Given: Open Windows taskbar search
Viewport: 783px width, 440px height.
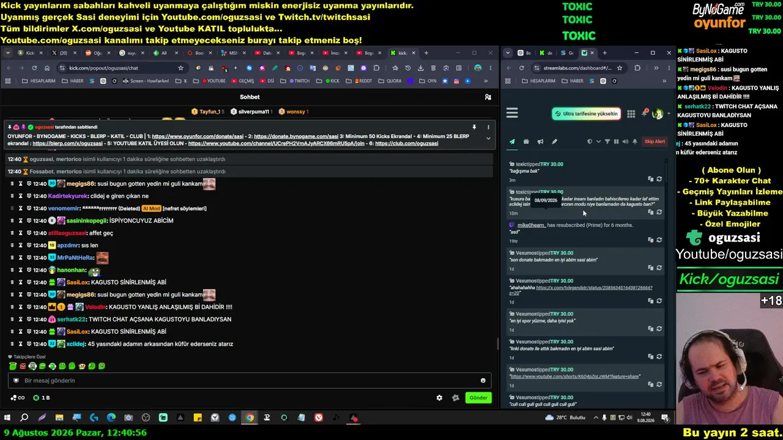Looking at the screenshot, I should click(x=24, y=418).
